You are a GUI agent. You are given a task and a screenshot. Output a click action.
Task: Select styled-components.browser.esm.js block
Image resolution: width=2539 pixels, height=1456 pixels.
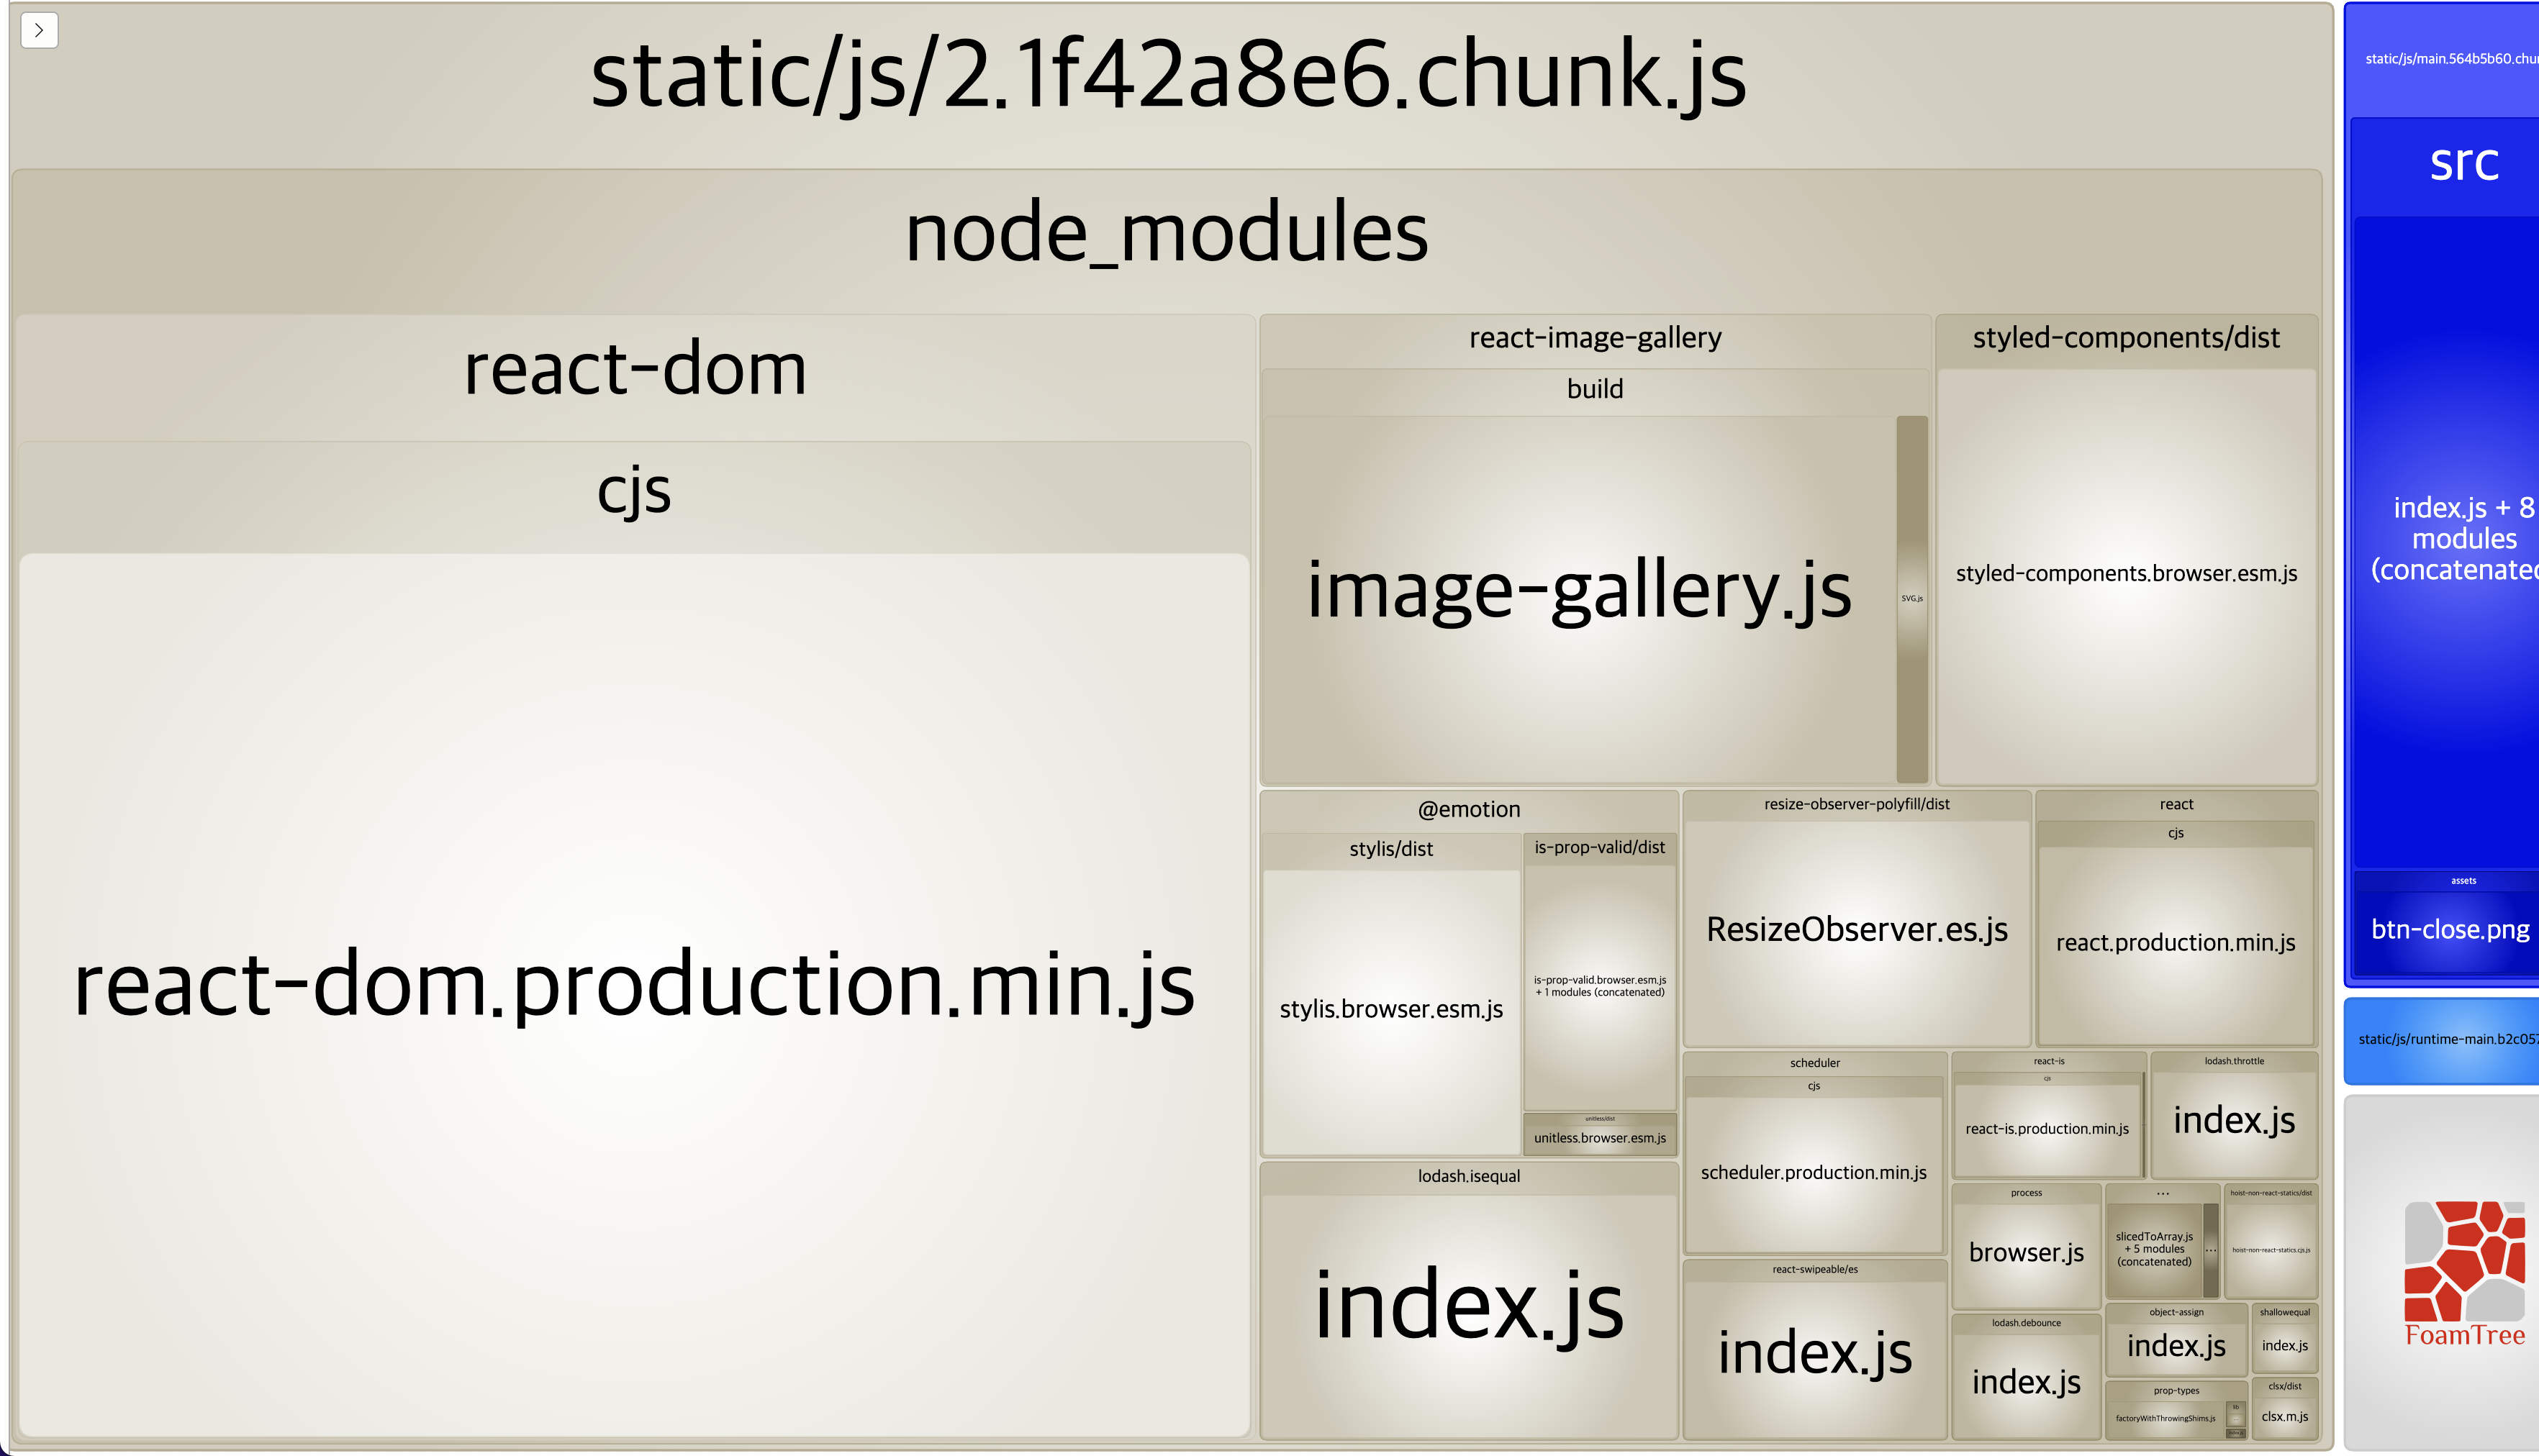2126,575
